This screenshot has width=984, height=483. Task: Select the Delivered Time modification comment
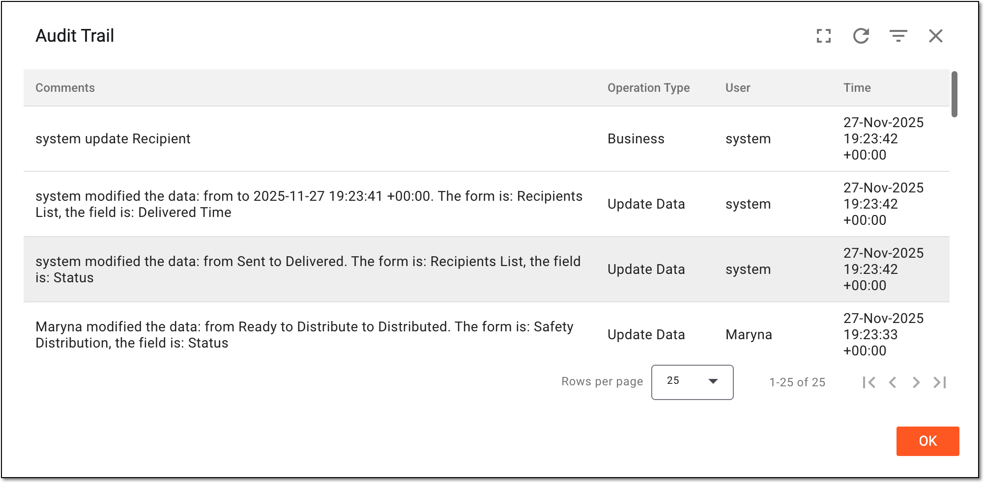click(x=309, y=204)
